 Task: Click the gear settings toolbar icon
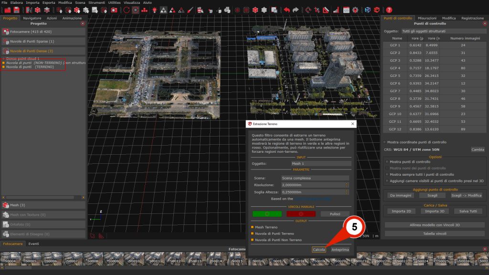[355, 10]
